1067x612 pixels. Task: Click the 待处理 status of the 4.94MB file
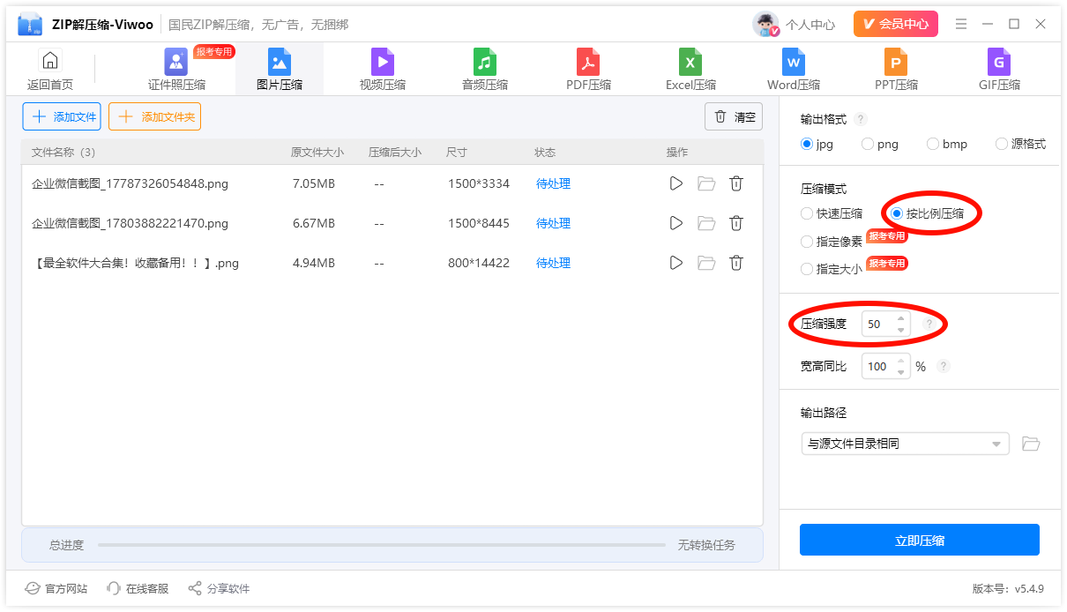click(x=553, y=263)
